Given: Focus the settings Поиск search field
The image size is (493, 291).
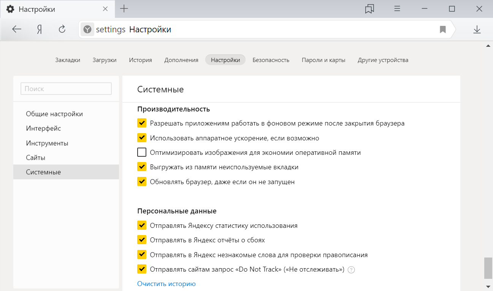Looking at the screenshot, I should tap(66, 89).
